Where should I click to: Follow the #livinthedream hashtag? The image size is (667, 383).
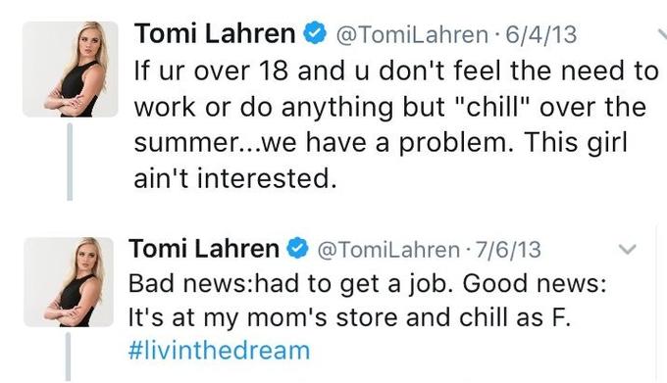pyautogui.click(x=219, y=351)
